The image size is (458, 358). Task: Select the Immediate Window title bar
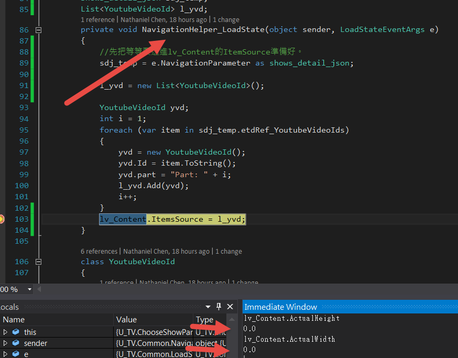click(x=350, y=307)
